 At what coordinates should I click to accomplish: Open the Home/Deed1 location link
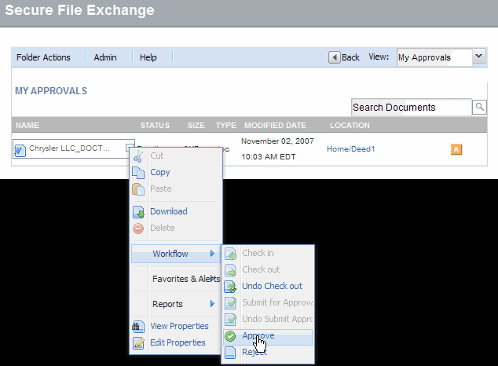(x=351, y=148)
